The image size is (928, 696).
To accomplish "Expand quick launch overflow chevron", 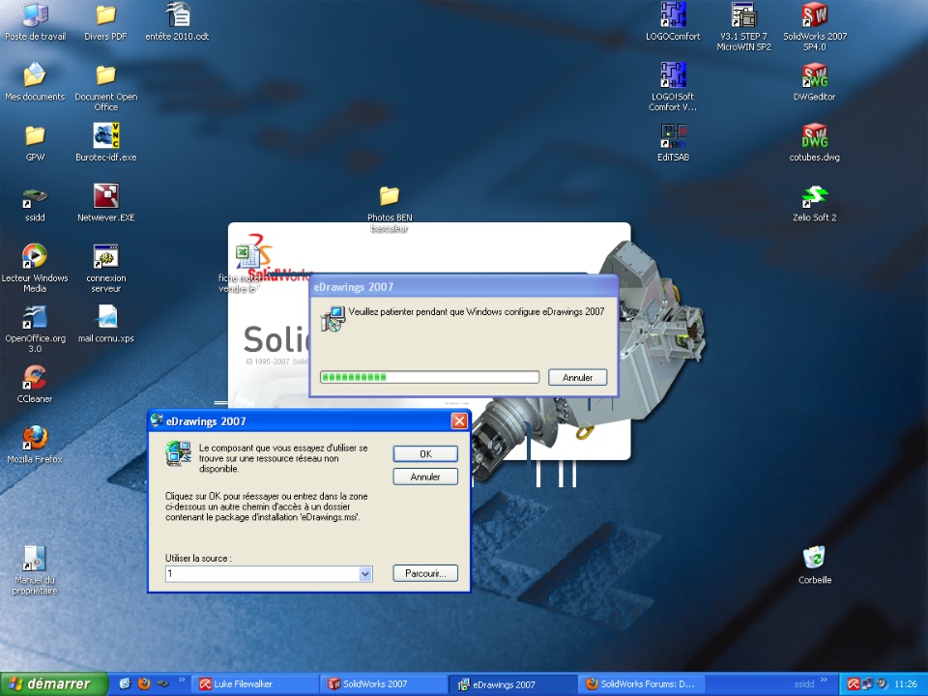I will (182, 680).
